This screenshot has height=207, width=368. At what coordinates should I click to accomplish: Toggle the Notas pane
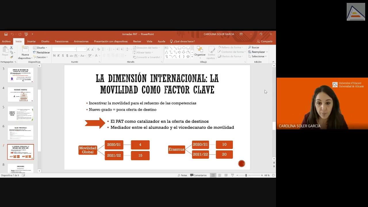coord(182,175)
